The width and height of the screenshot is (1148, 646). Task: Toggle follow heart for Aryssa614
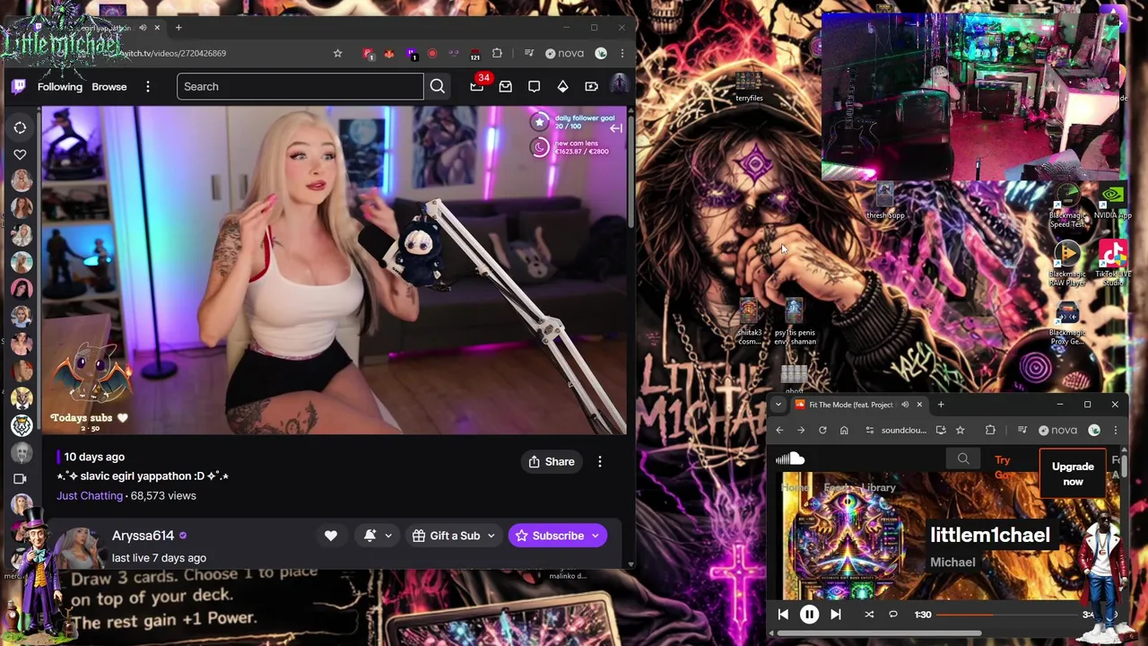331,536
